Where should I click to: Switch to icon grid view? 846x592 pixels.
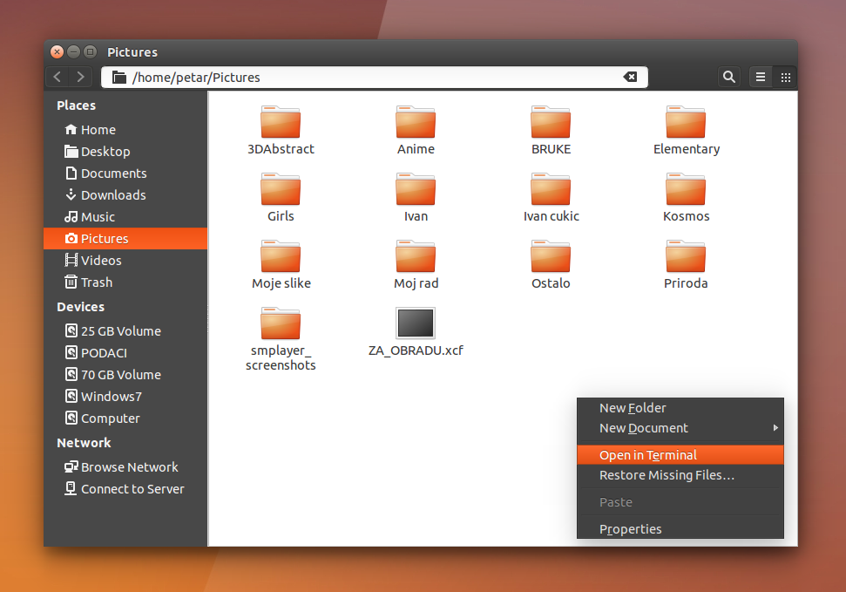coord(785,77)
